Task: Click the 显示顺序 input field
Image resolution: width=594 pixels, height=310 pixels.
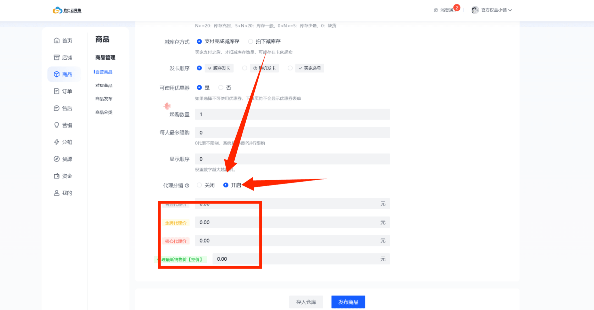Action: [x=292, y=159]
